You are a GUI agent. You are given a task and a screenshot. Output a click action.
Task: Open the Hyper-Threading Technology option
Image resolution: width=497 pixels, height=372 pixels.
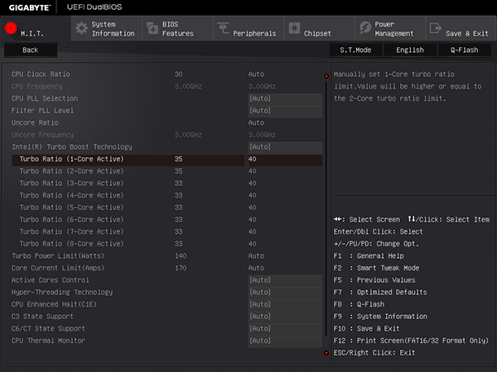tap(284, 292)
